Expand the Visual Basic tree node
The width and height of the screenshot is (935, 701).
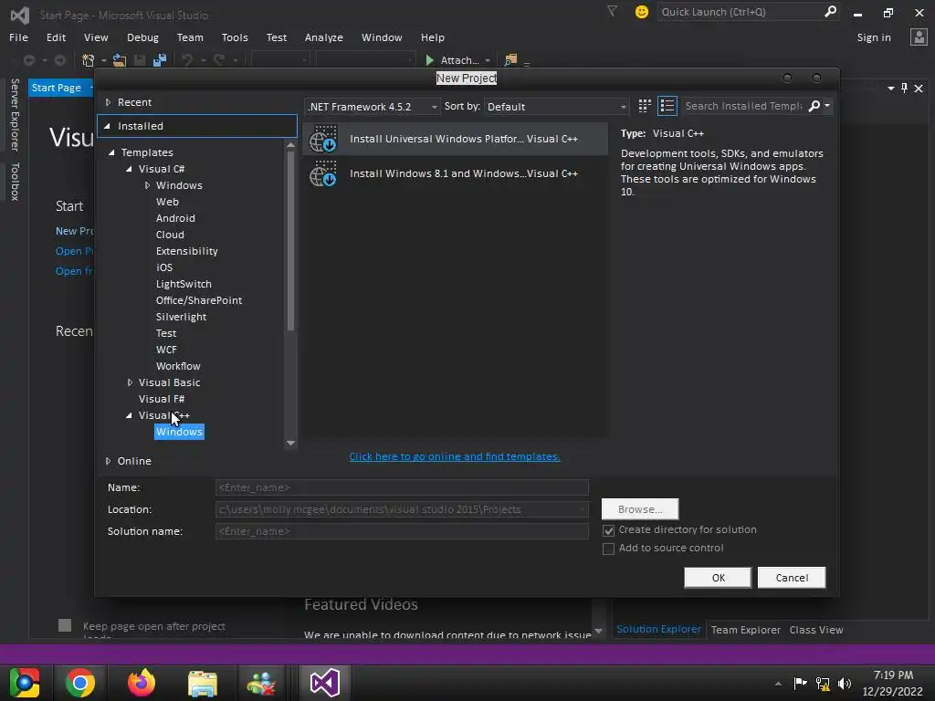(x=130, y=382)
